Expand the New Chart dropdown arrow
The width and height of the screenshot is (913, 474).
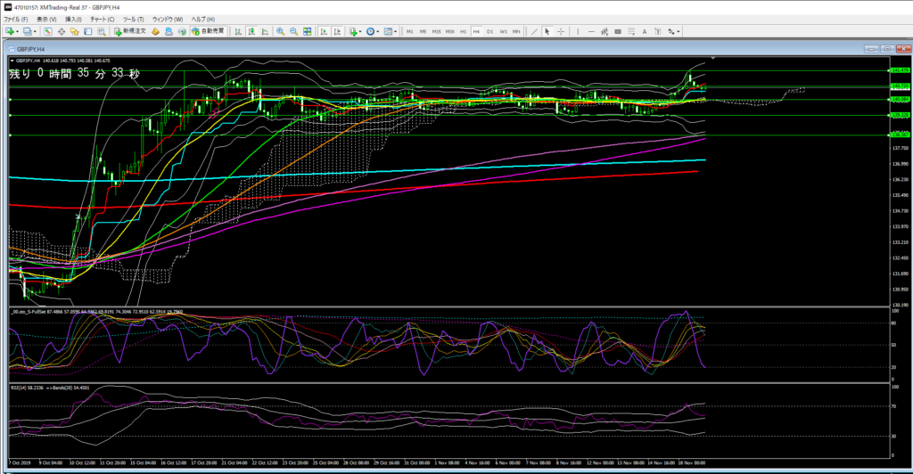[x=18, y=31]
